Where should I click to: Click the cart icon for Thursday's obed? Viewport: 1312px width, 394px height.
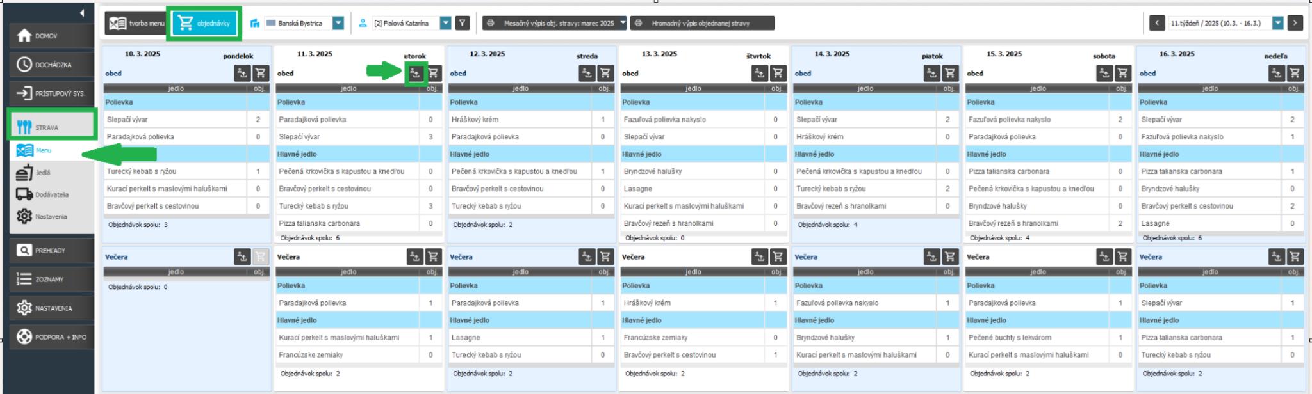pos(778,73)
